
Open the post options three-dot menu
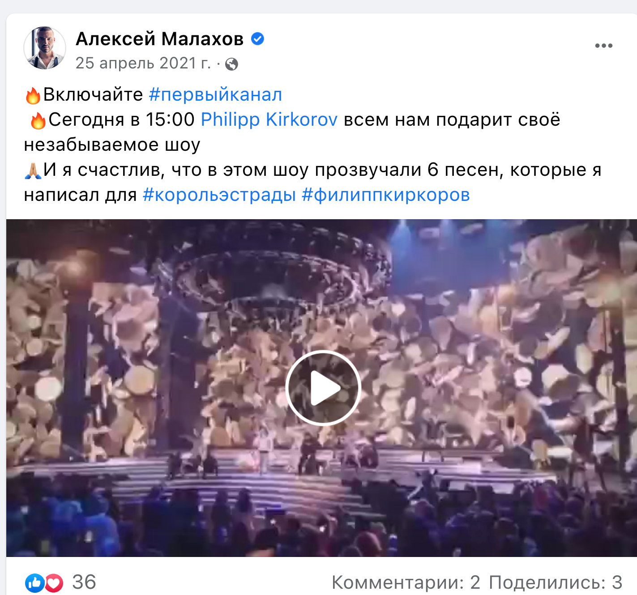click(603, 46)
